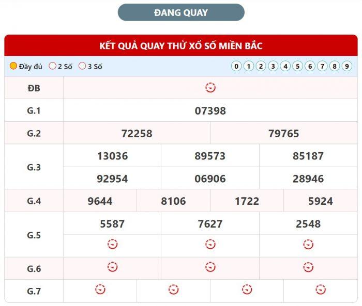This screenshot has height=306, width=362.
Task: Click G.3 result 28946
Action: tap(308, 179)
